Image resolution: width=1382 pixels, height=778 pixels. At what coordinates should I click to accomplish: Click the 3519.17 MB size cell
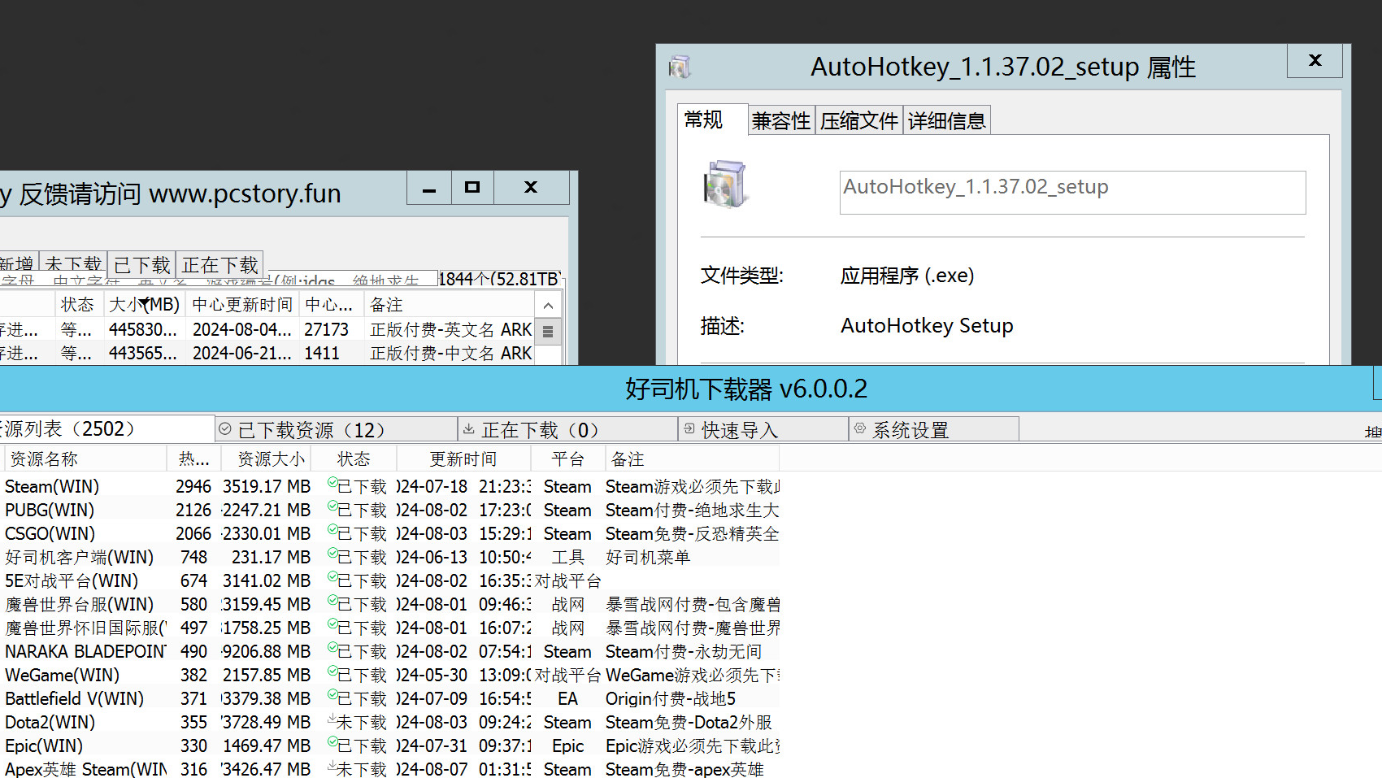click(x=267, y=486)
